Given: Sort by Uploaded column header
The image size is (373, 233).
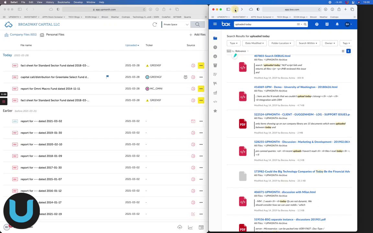Looking at the screenshot, I should tap(132, 45).
